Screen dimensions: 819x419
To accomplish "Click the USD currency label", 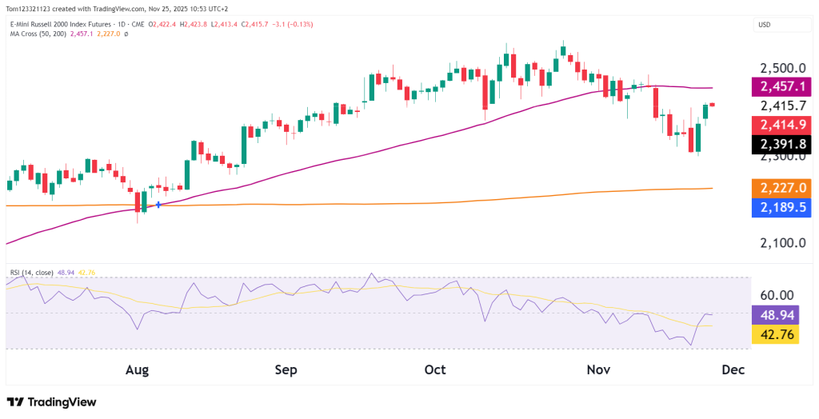I will pyautogui.click(x=764, y=25).
